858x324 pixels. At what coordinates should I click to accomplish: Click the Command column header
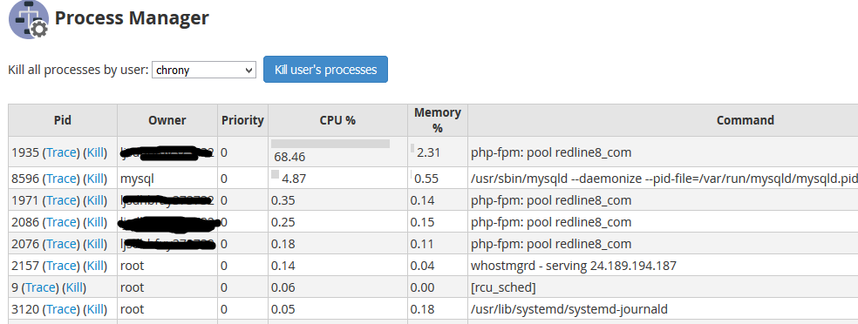(x=746, y=120)
